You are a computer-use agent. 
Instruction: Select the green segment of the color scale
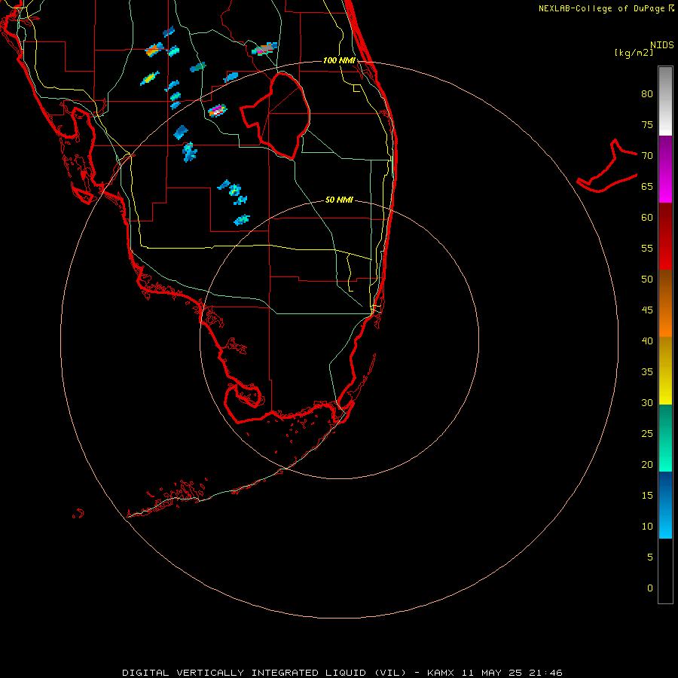point(665,438)
